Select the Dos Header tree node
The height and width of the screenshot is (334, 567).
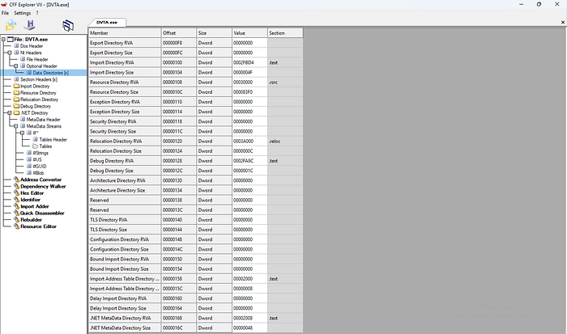point(32,46)
